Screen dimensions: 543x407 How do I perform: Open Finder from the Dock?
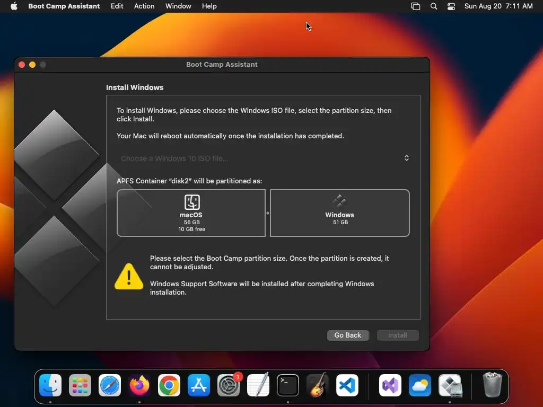coord(50,385)
